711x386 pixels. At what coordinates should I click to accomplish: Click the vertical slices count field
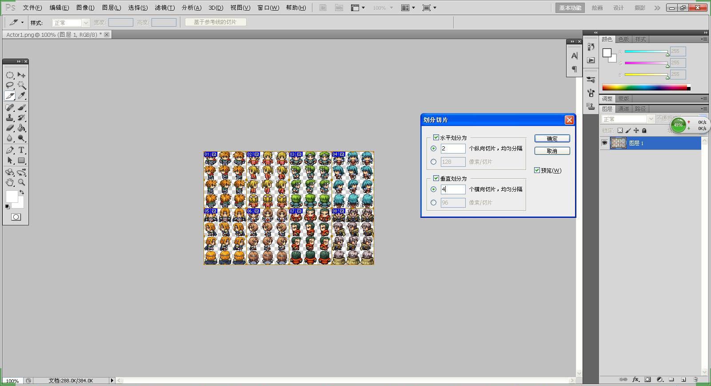tap(453, 189)
